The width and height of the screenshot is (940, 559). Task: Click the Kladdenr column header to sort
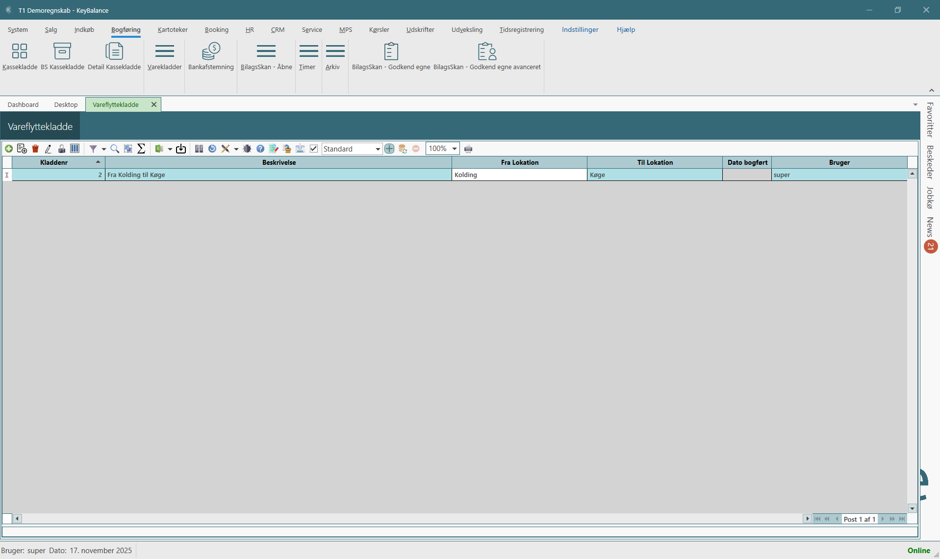pyautogui.click(x=54, y=162)
